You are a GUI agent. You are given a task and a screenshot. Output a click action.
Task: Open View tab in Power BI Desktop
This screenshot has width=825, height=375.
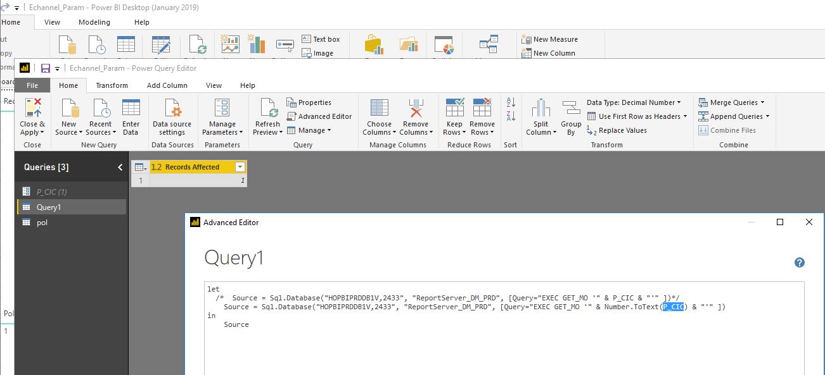(53, 22)
